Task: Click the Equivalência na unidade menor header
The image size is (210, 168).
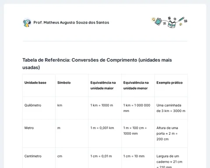Action: click(x=136, y=85)
